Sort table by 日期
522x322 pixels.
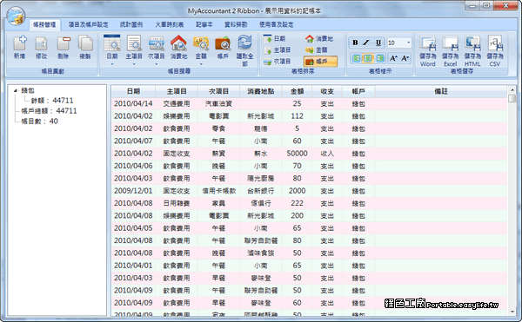tap(275, 38)
